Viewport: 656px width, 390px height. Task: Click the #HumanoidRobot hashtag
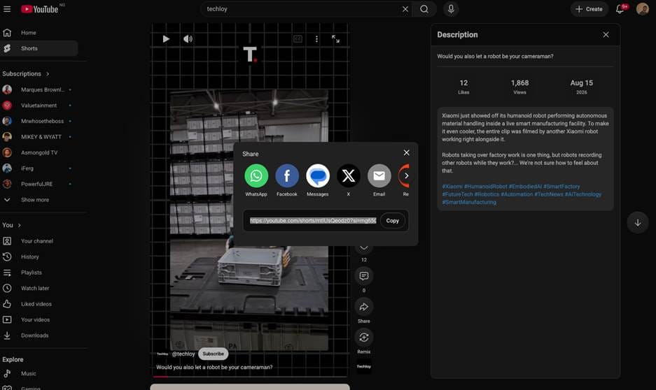[485, 186]
